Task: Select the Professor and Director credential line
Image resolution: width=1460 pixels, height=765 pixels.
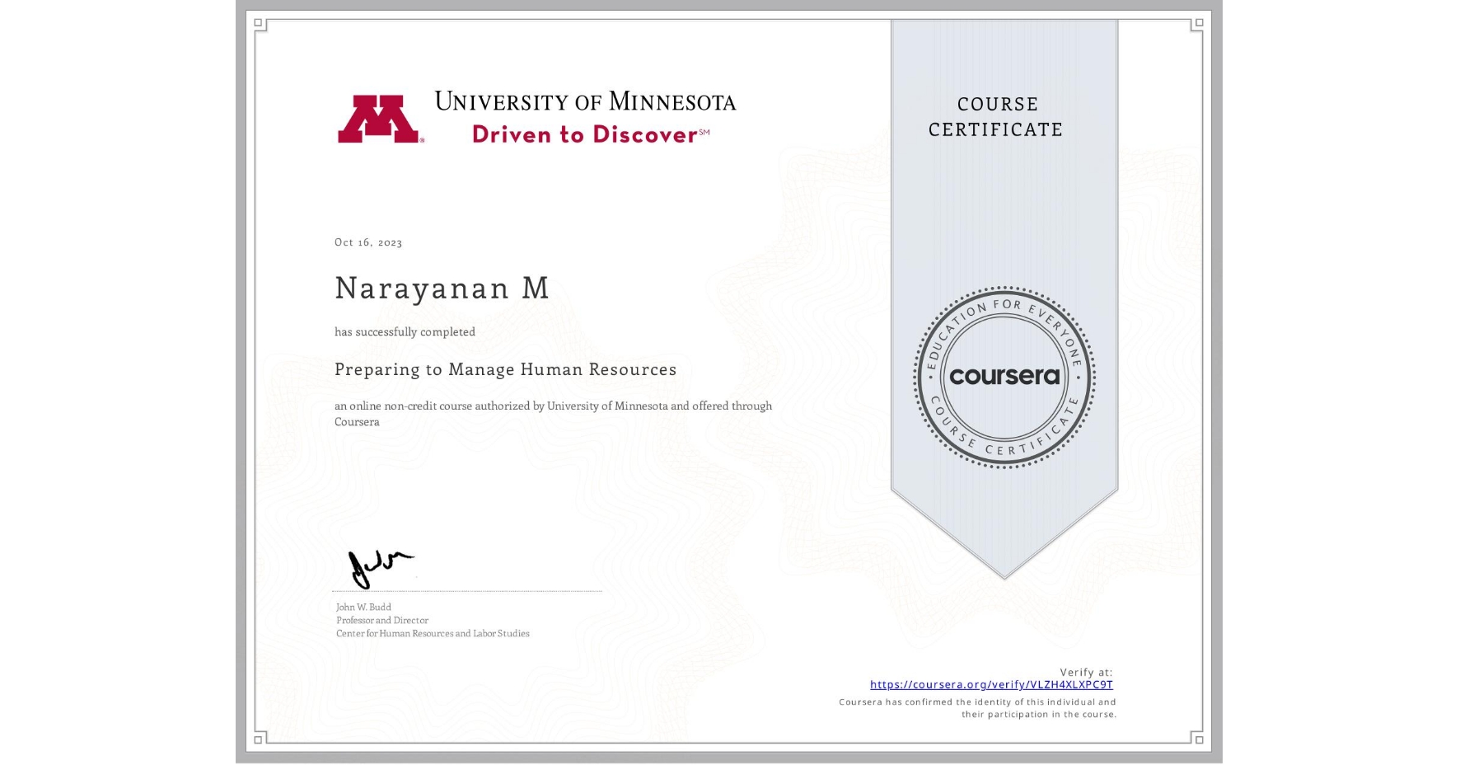Action: pyautogui.click(x=381, y=620)
